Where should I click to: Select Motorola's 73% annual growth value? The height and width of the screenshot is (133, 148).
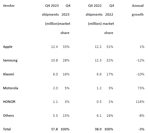[x=141, y=88]
